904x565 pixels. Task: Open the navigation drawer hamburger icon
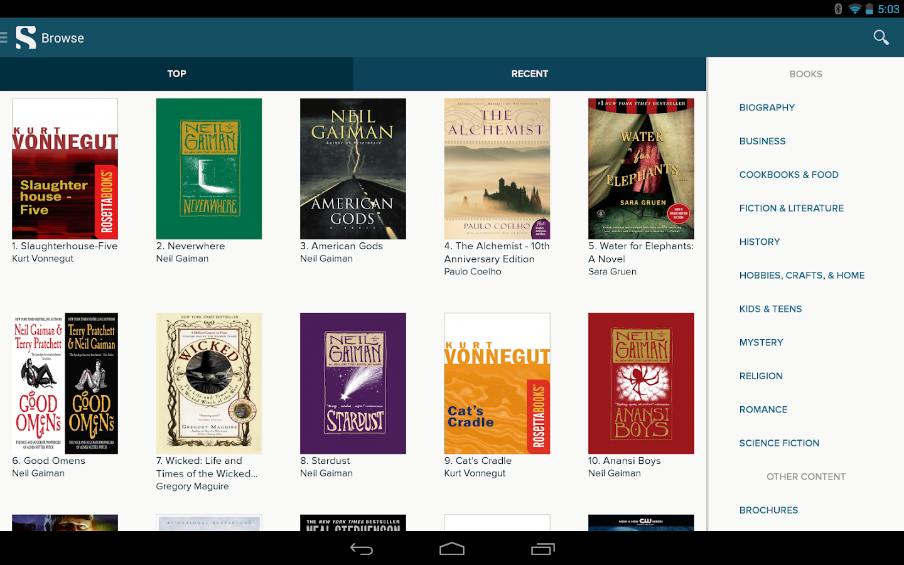point(4,38)
